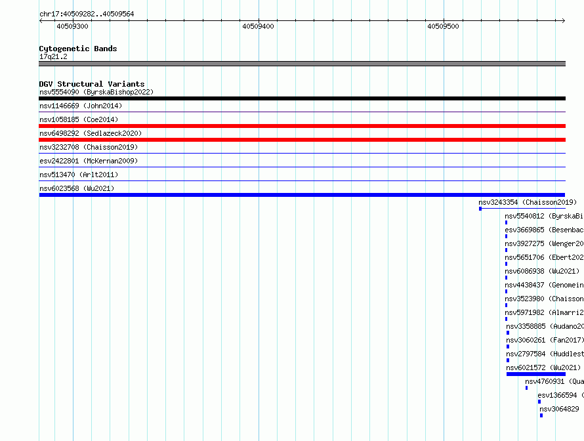Click the right arrow of the coordinate ruler
The width and height of the screenshot is (584, 441).
564,20
